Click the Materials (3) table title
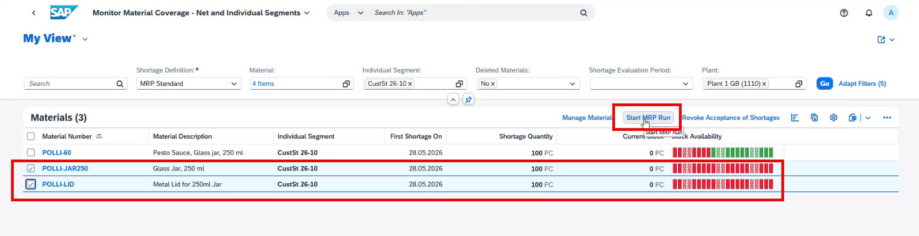 tap(58, 118)
